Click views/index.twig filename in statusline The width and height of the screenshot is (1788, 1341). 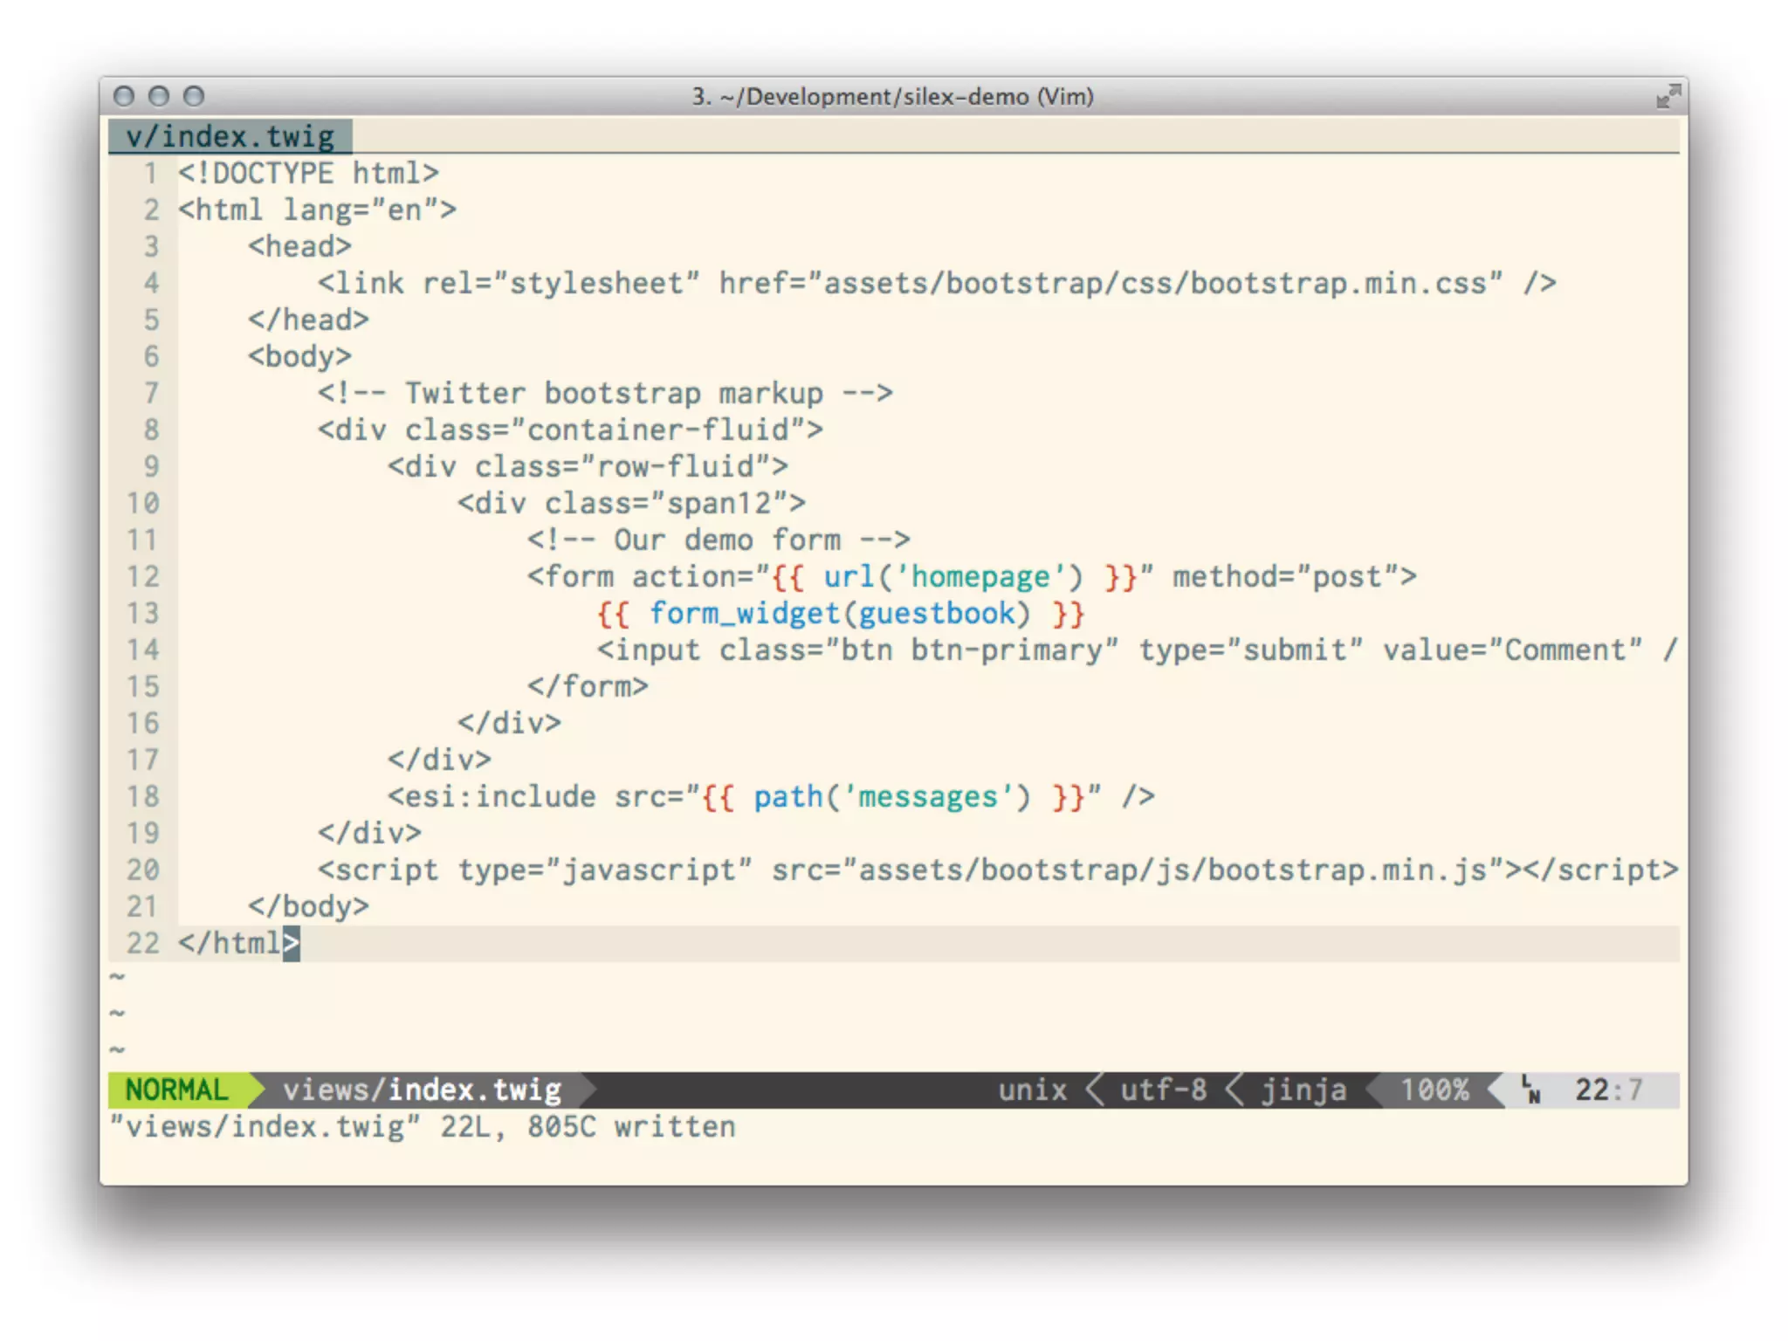(422, 1090)
